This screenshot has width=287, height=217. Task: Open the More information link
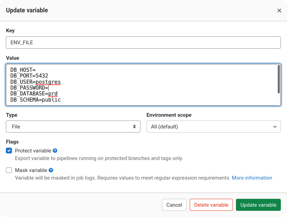click(x=252, y=178)
